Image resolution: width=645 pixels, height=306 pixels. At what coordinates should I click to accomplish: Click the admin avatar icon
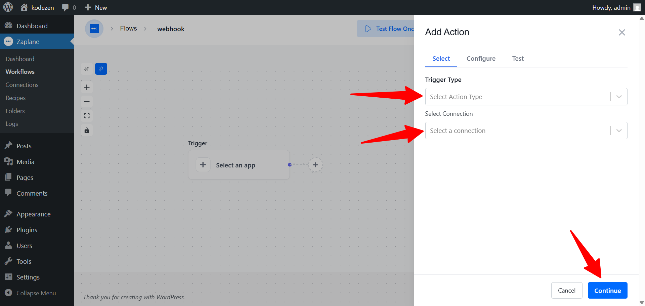coord(637,7)
